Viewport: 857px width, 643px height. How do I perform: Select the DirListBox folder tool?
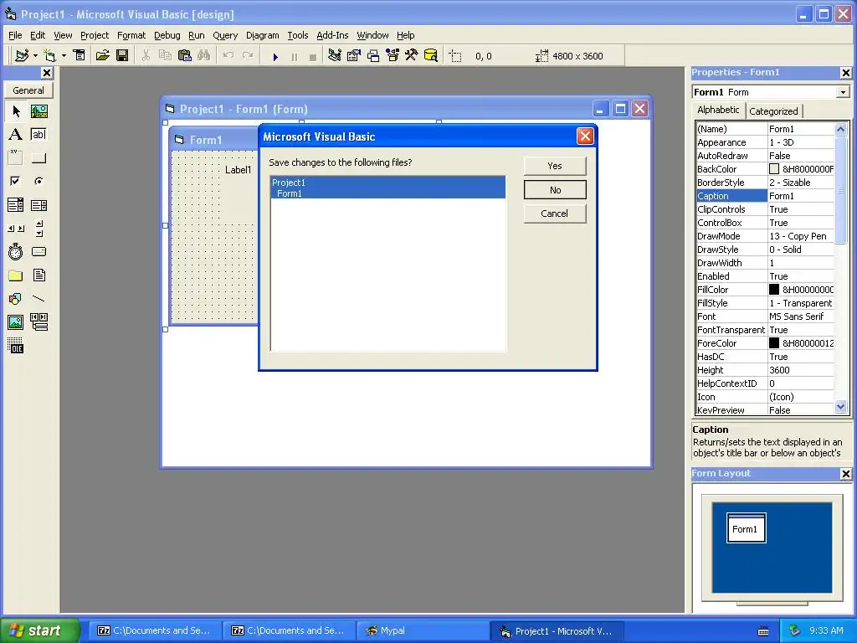click(16, 275)
